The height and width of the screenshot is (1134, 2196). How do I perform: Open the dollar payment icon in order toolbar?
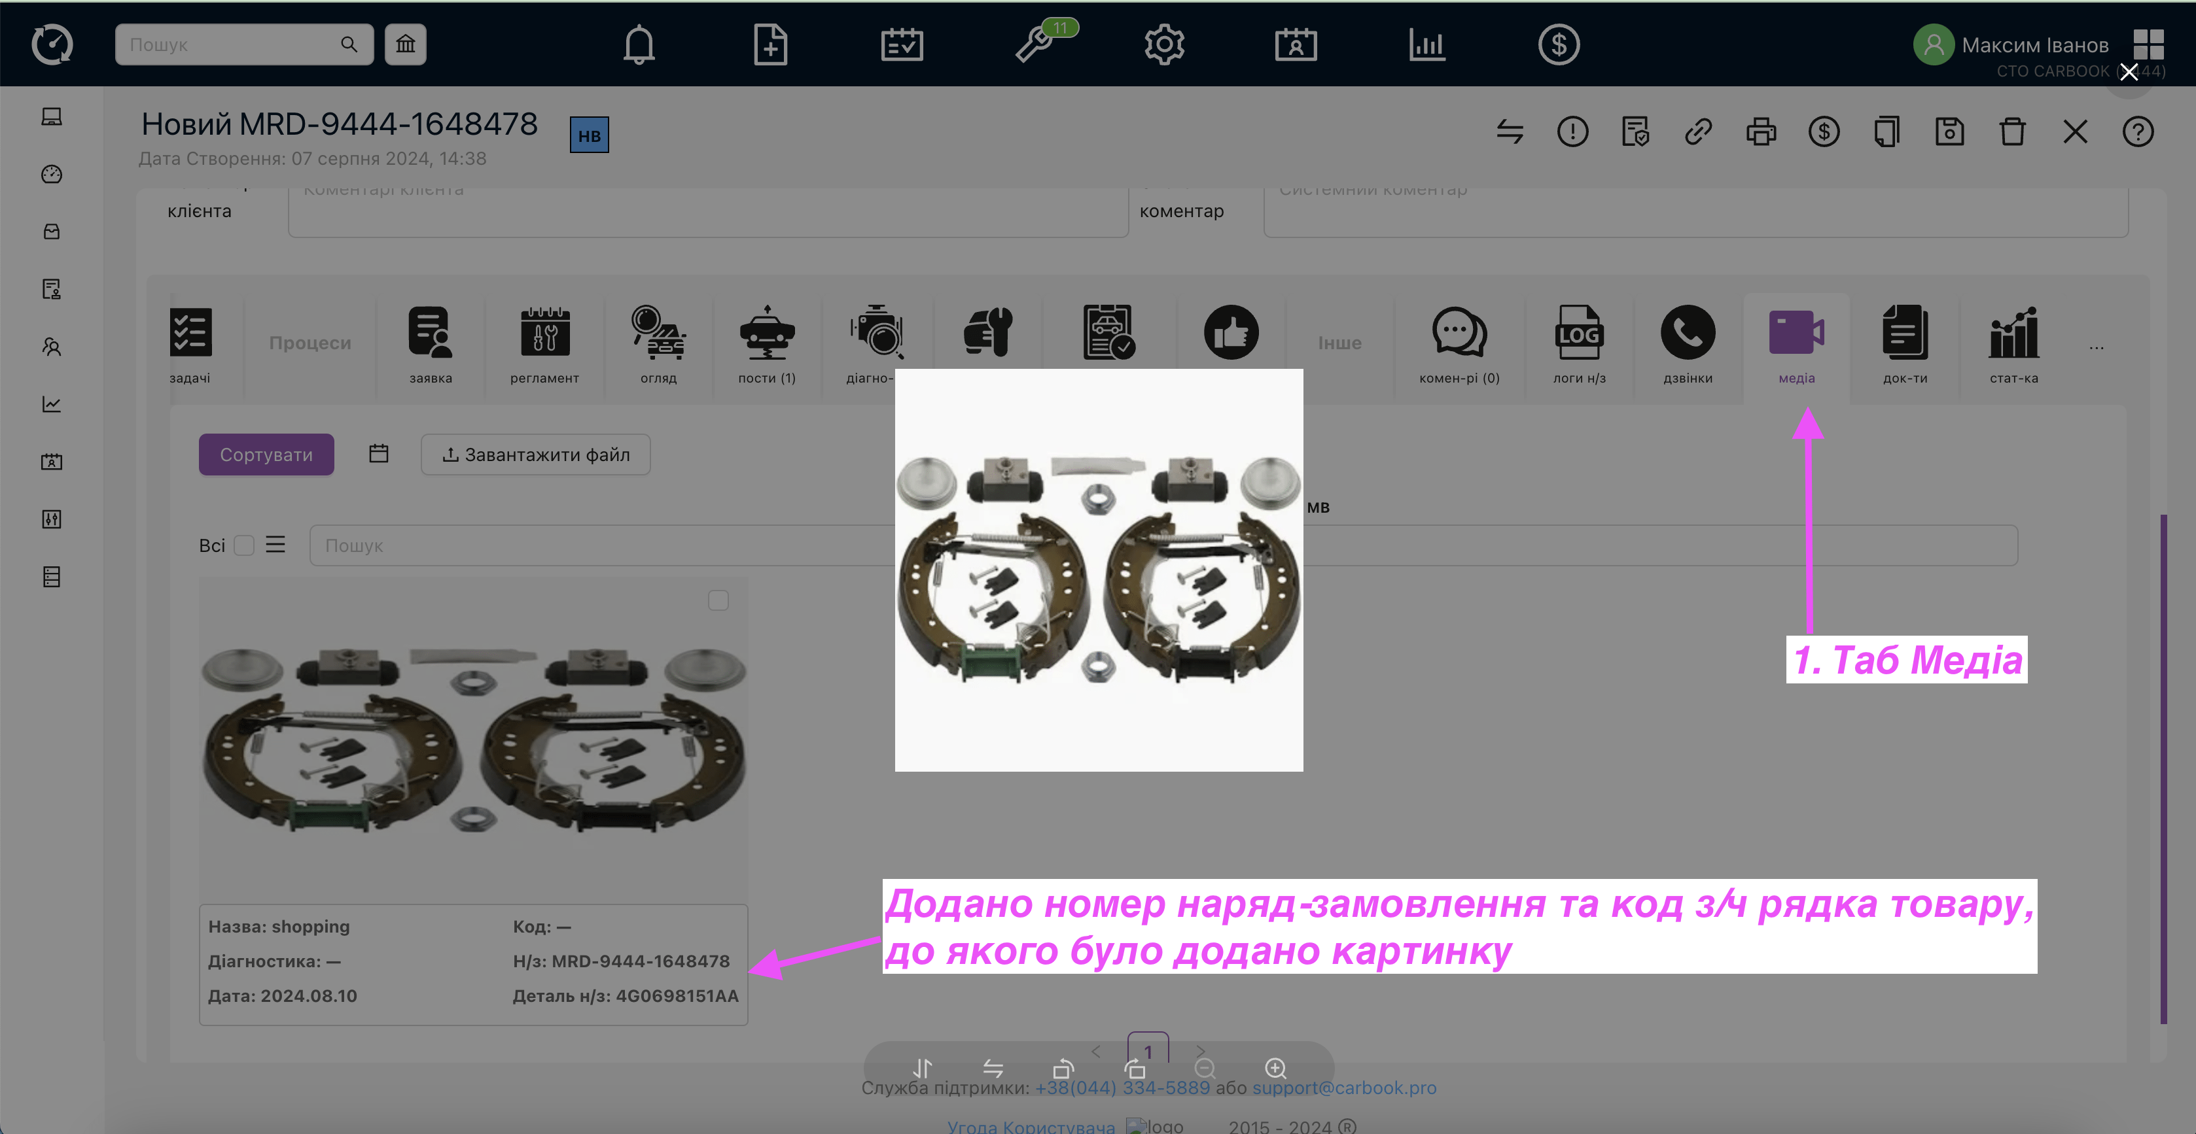click(x=1824, y=132)
